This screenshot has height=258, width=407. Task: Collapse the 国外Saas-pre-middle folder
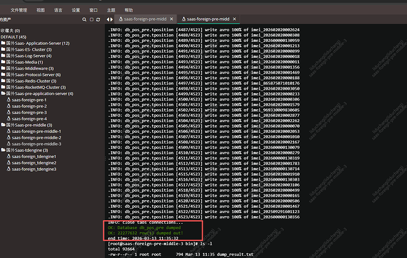point(28,125)
